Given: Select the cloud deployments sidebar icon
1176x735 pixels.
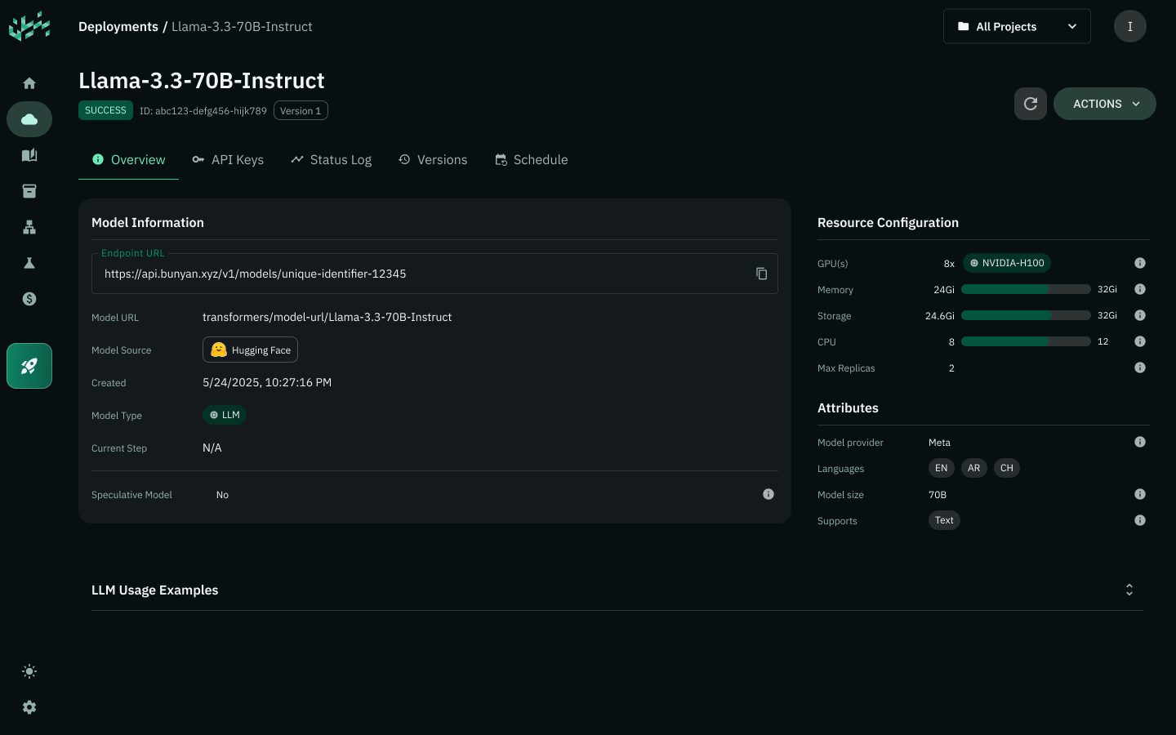Looking at the screenshot, I should [x=29, y=119].
